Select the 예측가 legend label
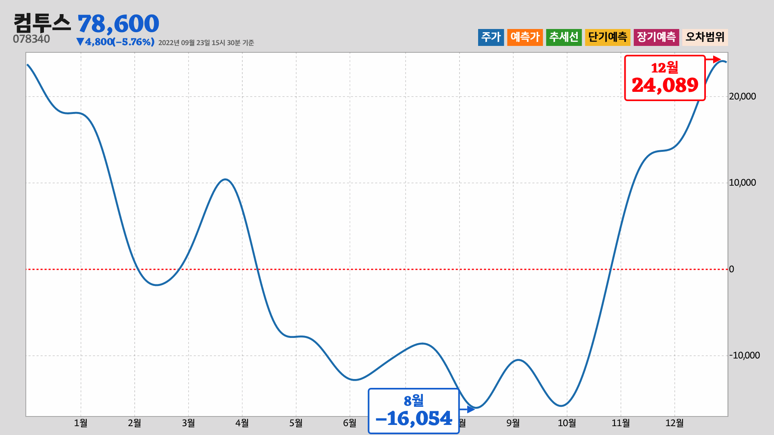This screenshot has height=435, width=774. tap(525, 37)
